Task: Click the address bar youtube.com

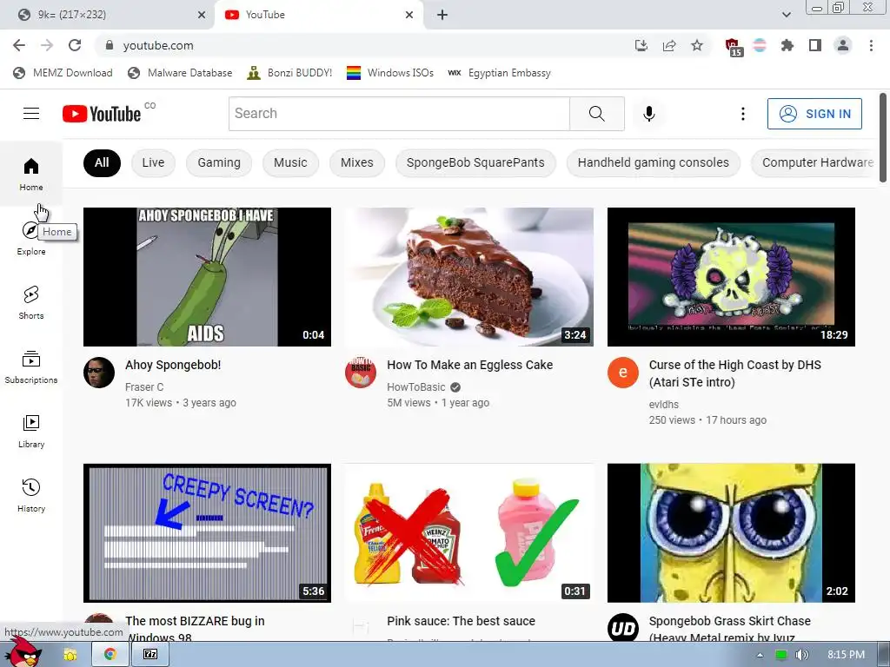Action: [x=363, y=45]
